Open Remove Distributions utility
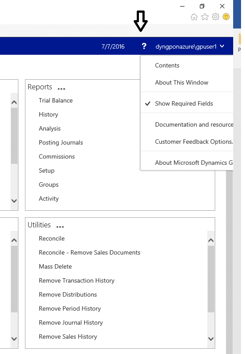This screenshot has width=245, height=354. tap(68, 294)
